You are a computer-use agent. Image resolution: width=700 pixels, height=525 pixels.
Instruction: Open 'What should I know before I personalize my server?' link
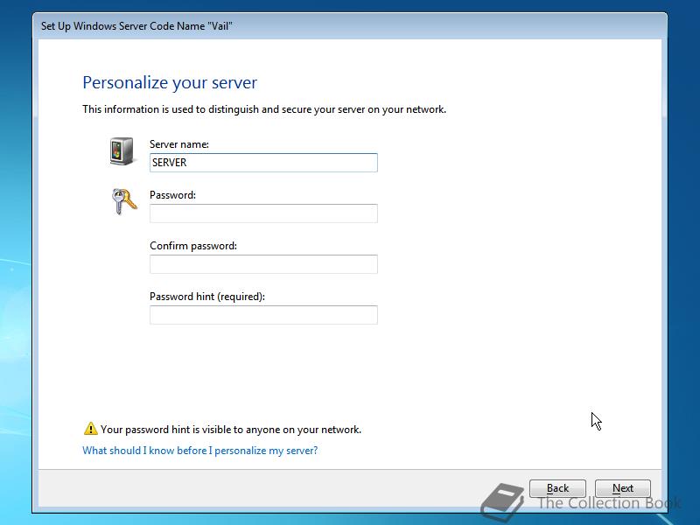200,451
